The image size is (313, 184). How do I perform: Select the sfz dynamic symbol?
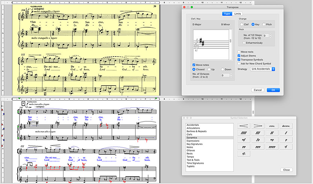(244, 154)
